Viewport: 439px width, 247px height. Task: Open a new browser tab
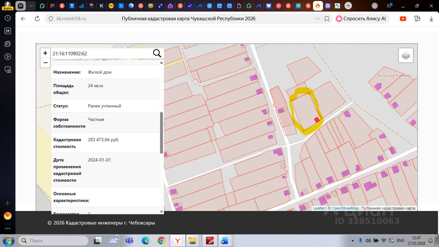tap(348, 6)
